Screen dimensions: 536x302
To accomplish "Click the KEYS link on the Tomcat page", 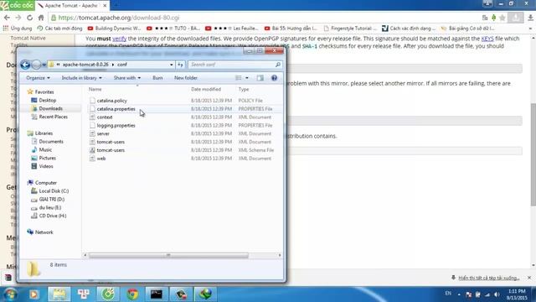I will [x=487, y=39].
